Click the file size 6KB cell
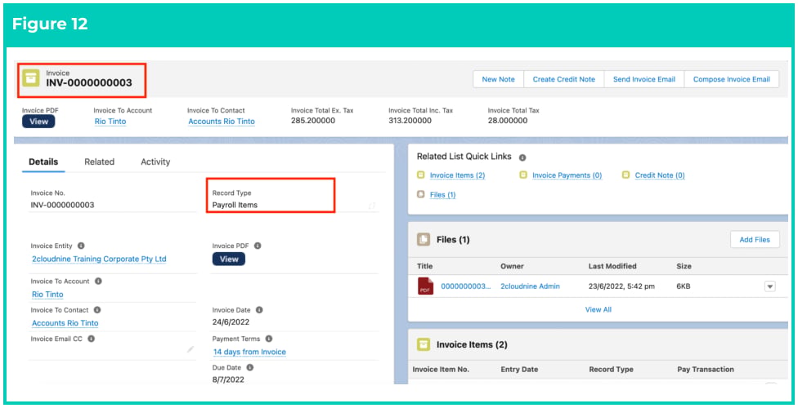This screenshot has height=408, width=798. pos(684,286)
